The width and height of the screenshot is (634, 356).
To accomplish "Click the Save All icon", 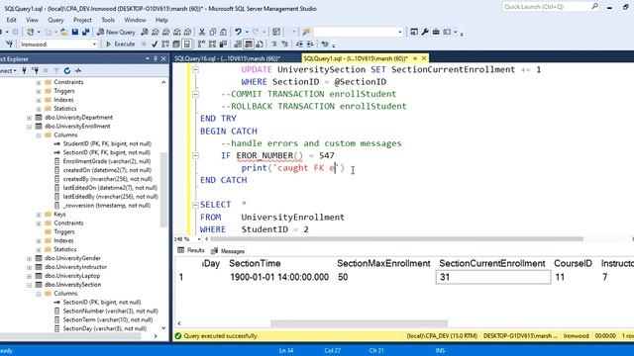I will coord(86,32).
